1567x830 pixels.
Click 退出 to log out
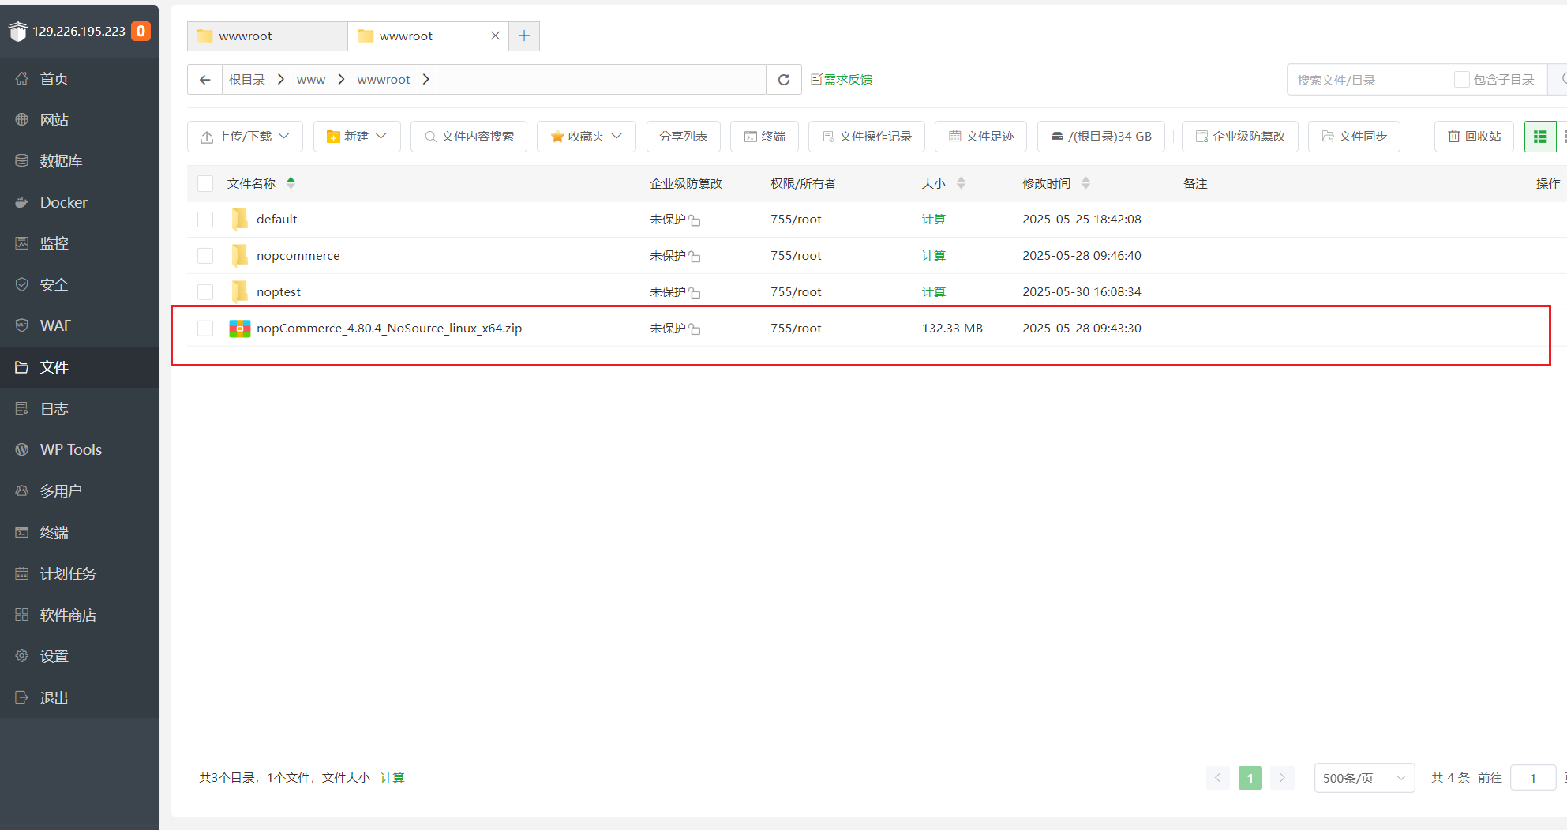(x=79, y=697)
